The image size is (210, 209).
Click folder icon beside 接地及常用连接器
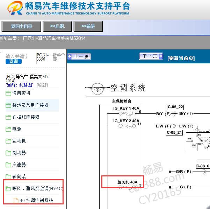(8, 105)
